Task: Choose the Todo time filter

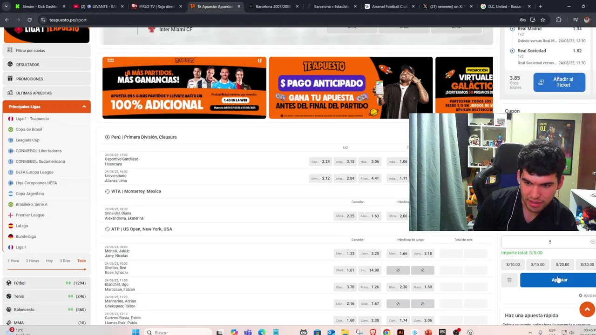Action: (x=81, y=261)
